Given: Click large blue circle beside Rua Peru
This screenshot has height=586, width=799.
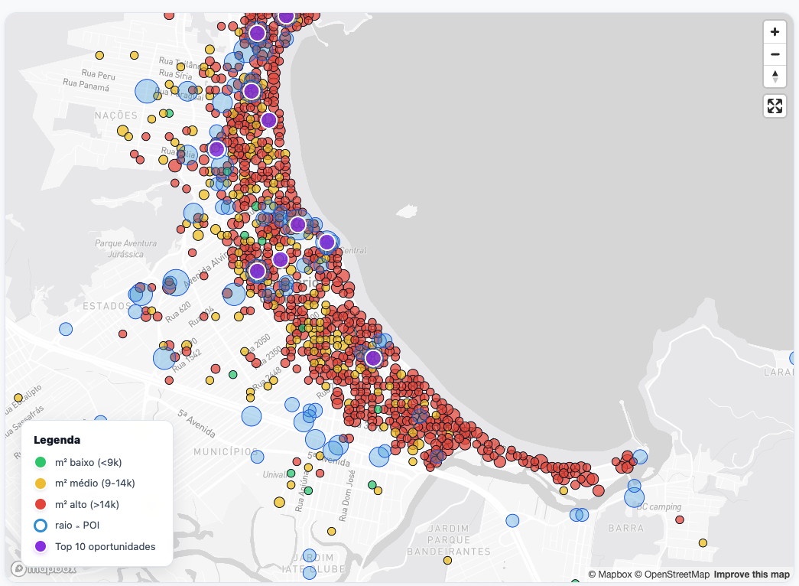Looking at the screenshot, I should click(147, 91).
